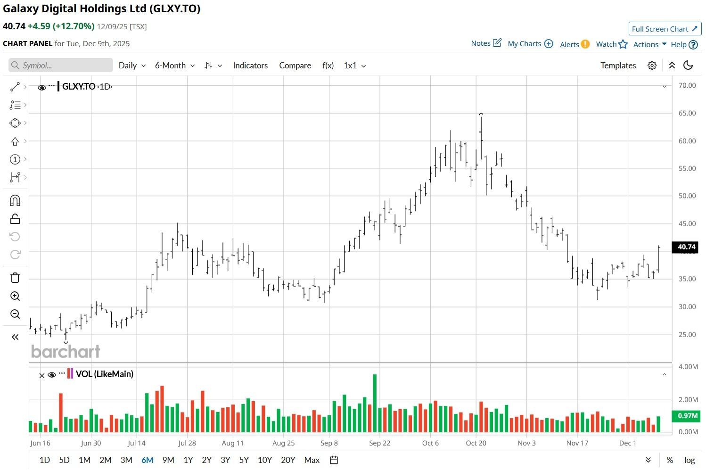Open the Daily frequency dropdown

(132, 66)
